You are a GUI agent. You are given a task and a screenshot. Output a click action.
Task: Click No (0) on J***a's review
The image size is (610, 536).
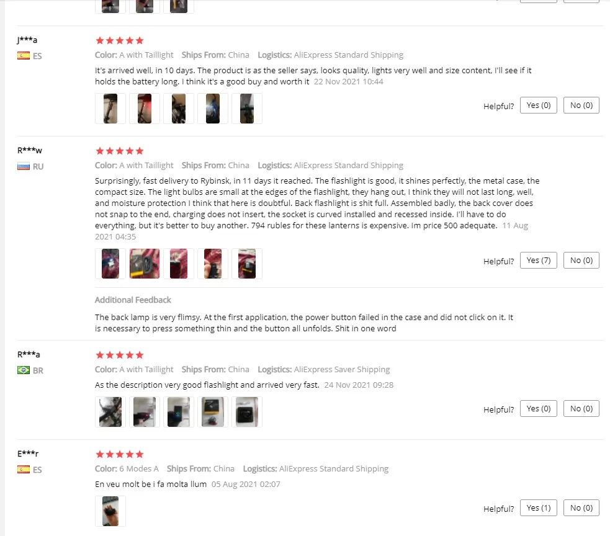point(581,105)
